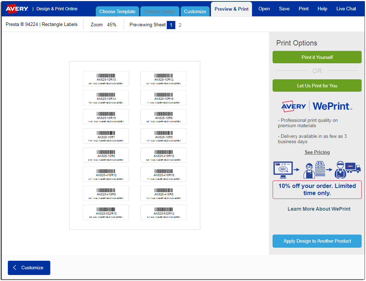Click the WePrint process illustration graphic

coord(317,170)
